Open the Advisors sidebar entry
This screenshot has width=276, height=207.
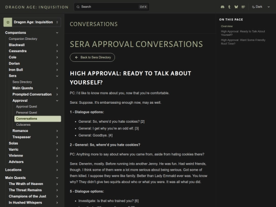pyautogui.click(x=16, y=162)
